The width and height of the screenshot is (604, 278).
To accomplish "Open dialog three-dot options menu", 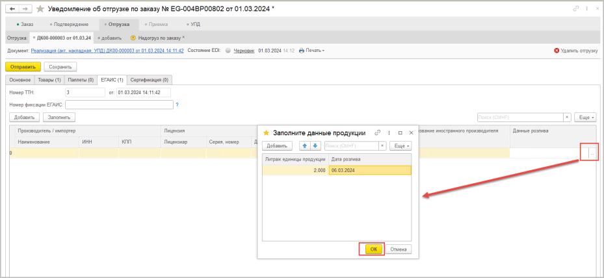I will tap(389, 133).
